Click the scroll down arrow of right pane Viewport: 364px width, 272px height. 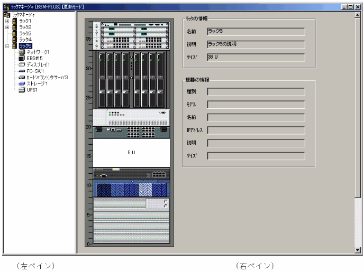[357, 251]
